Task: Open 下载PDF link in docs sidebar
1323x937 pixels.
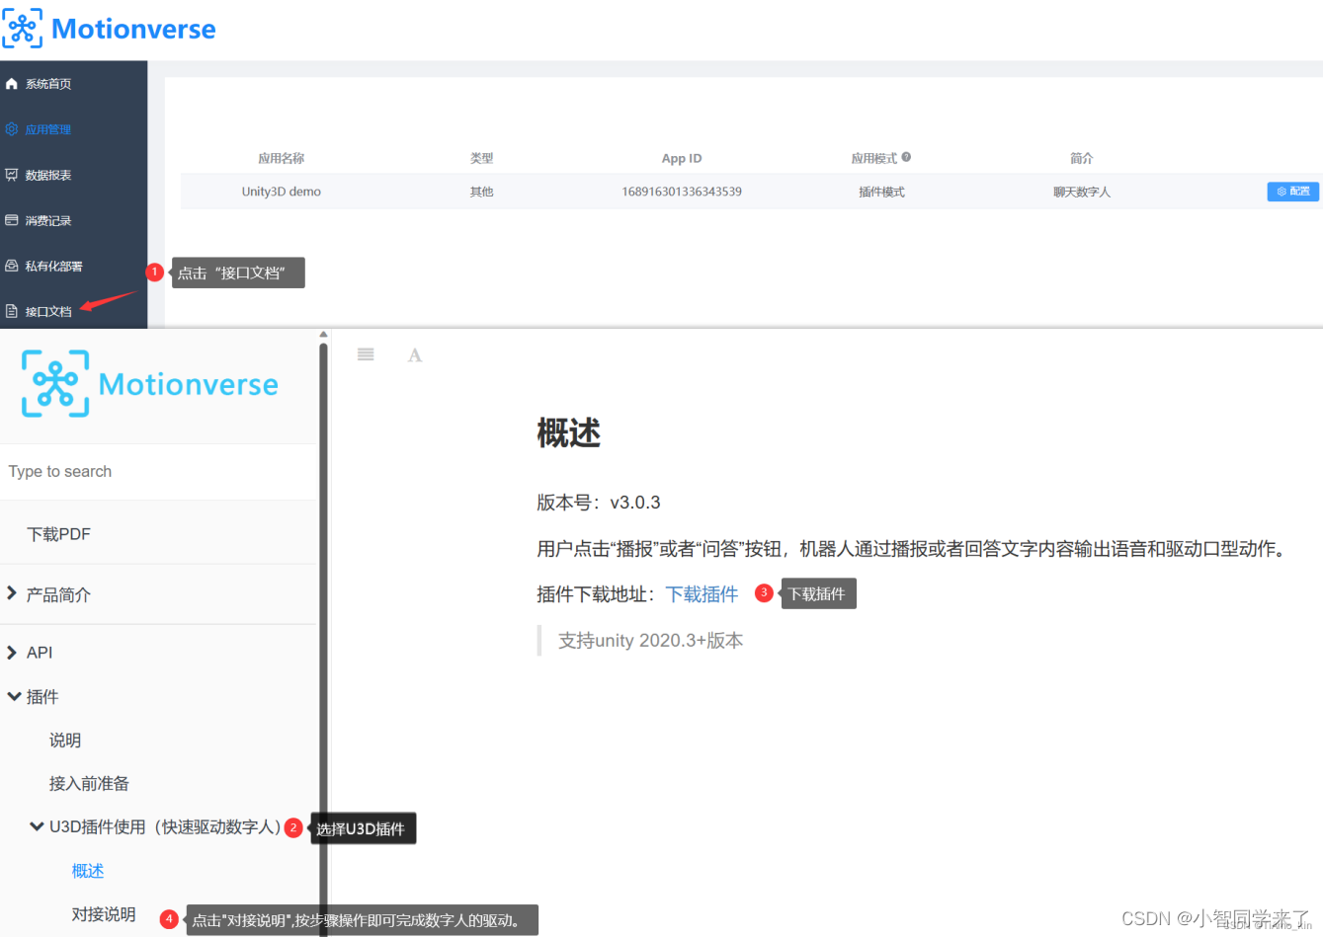Action: pyautogui.click(x=59, y=534)
